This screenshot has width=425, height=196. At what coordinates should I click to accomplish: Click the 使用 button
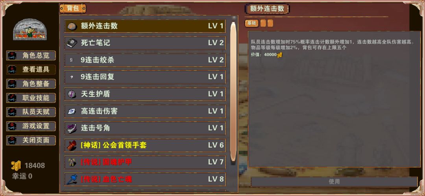334,181
